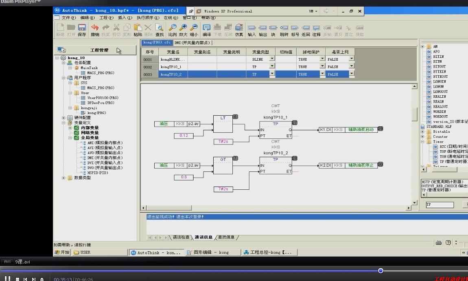The height and width of the screenshot is (281, 468).
Task: Click the keyboard icon in status bar
Action: coord(438,243)
